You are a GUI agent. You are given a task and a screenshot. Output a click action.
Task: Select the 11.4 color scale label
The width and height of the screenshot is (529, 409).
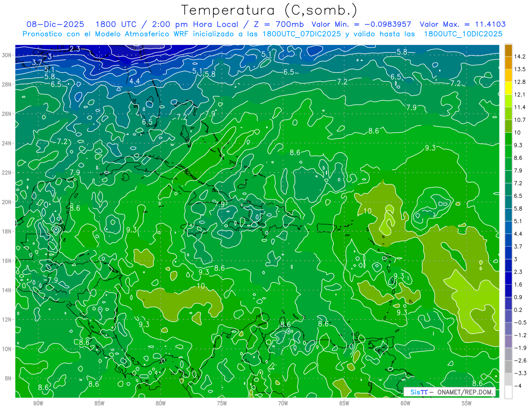click(520, 107)
